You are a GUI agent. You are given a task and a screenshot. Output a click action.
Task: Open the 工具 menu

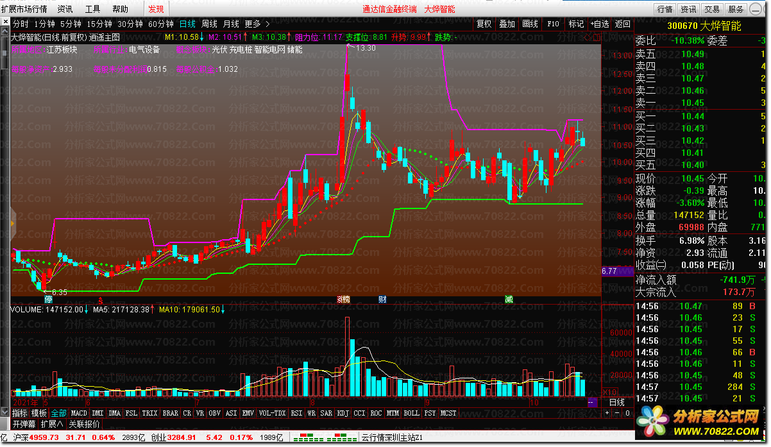[x=93, y=9]
